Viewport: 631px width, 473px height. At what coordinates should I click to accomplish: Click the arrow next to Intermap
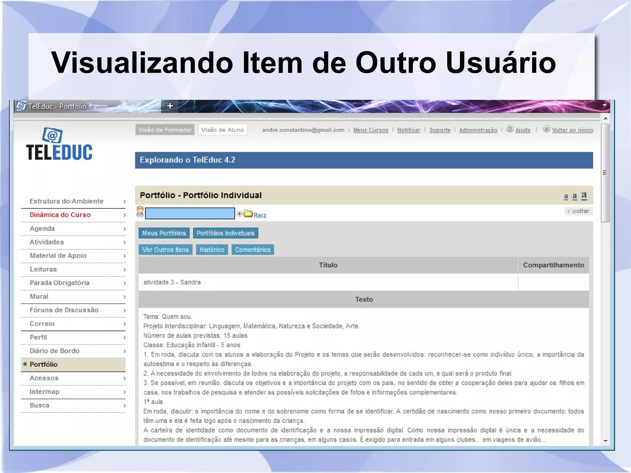coord(124,392)
